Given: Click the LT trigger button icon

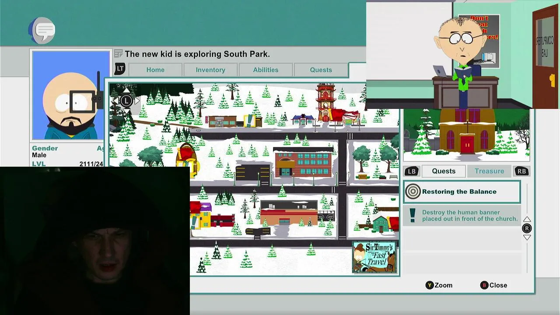Looking at the screenshot, I should [x=120, y=69].
